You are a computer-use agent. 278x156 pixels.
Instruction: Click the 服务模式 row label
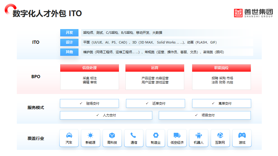pyautogui.click(x=36, y=108)
